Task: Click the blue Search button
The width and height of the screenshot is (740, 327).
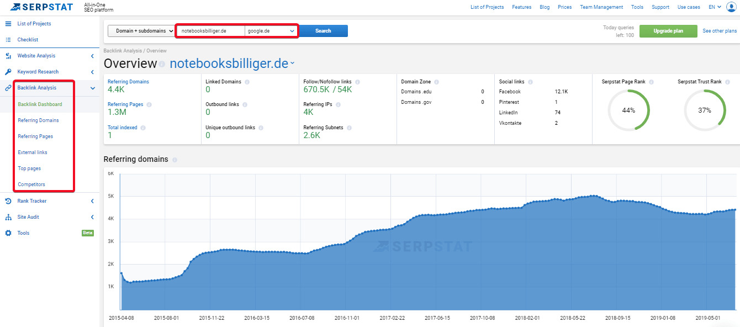Action: pyautogui.click(x=323, y=31)
